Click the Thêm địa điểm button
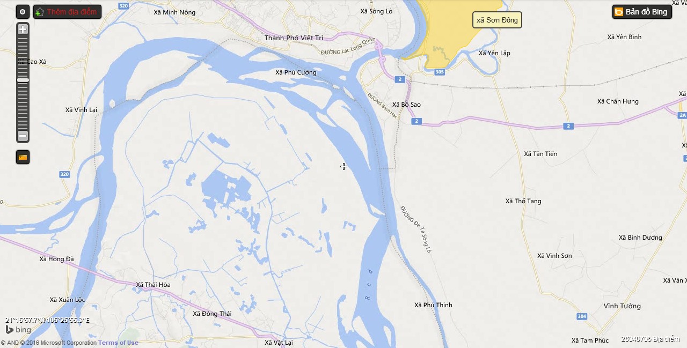Image resolution: width=687 pixels, height=348 pixels. click(x=67, y=12)
